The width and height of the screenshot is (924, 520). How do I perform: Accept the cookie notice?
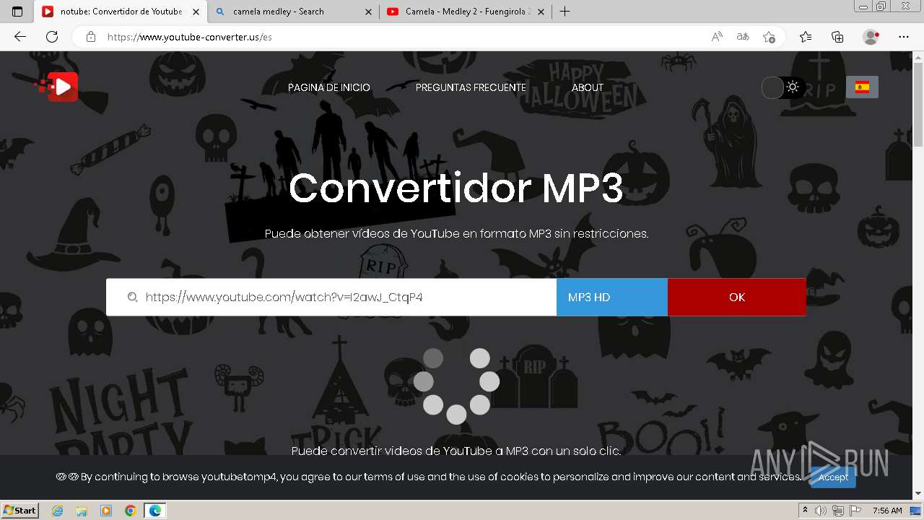(833, 477)
